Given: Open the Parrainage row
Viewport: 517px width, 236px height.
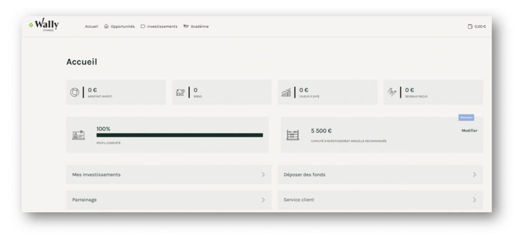Looking at the screenshot, I should [169, 200].
